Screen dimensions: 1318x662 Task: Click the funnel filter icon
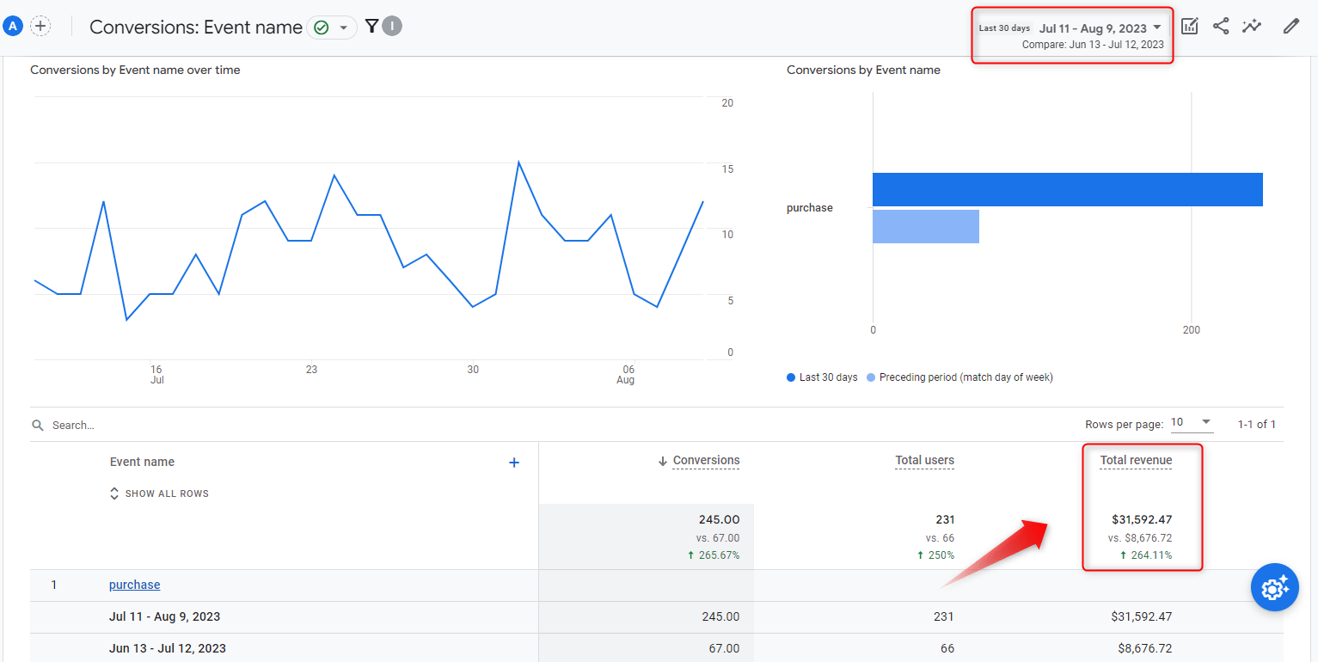[x=371, y=27]
